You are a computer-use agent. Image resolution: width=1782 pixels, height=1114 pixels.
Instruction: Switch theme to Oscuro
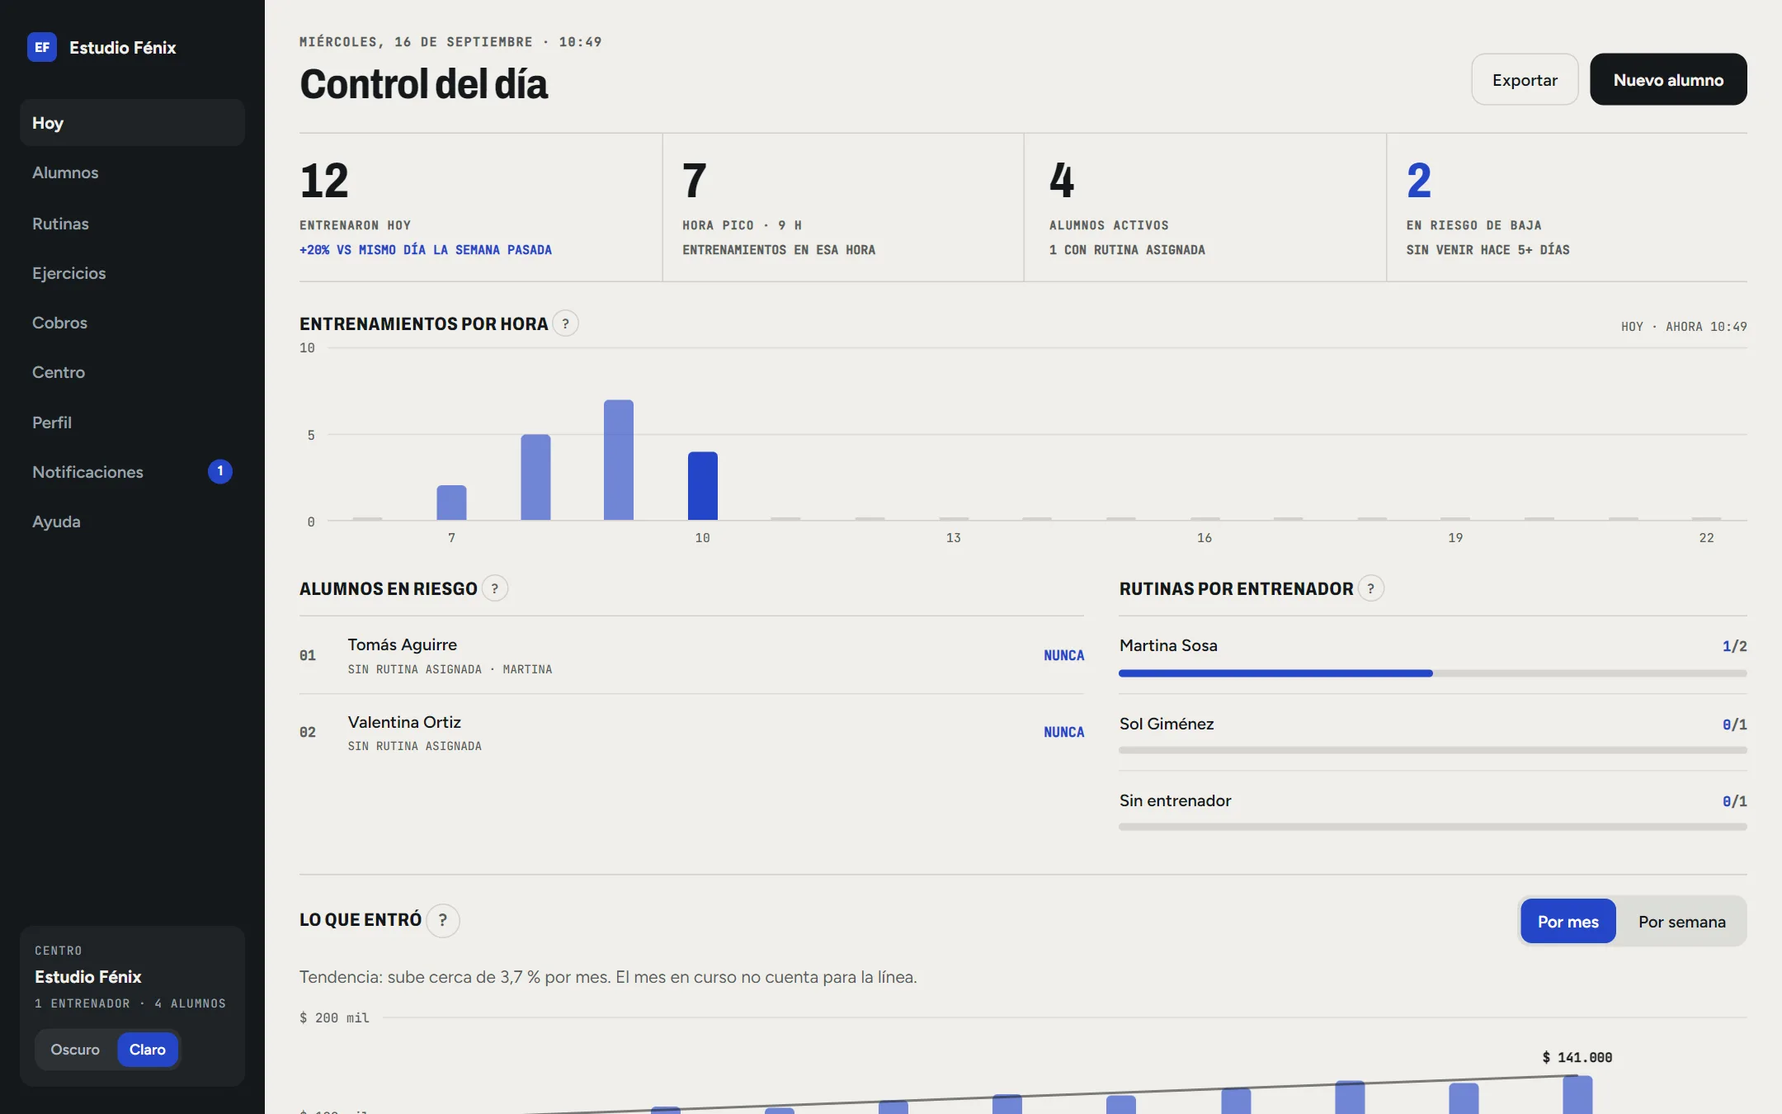click(75, 1050)
